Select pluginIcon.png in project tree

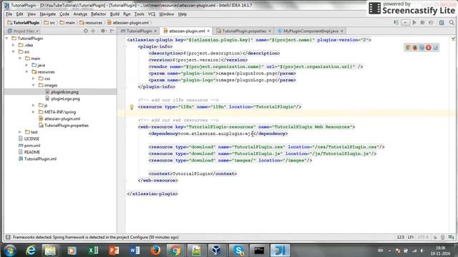pyautogui.click(x=64, y=92)
